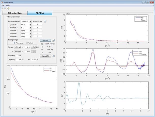155x117 pixels.
Task: Edit the Fit at q value field
Action: tap(18, 47)
